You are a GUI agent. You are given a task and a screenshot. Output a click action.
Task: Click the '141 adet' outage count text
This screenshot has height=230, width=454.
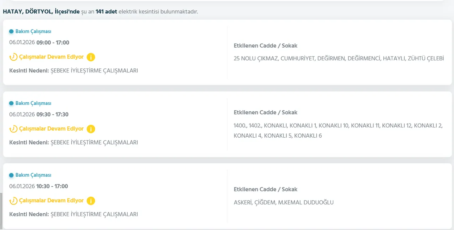coord(106,11)
